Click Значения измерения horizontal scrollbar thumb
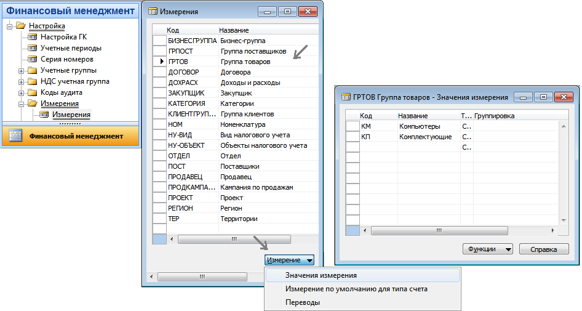This screenshot has height=311, width=582. 439,230
